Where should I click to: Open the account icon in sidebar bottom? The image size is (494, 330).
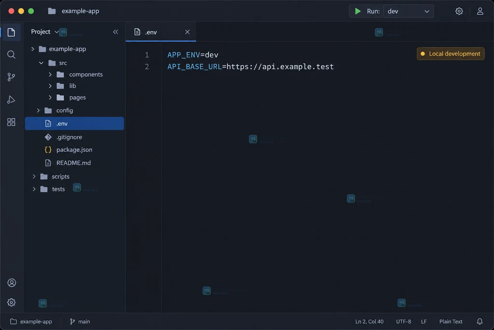(12, 283)
